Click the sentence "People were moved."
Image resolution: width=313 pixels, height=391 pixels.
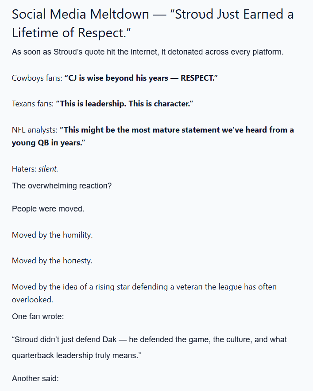pyautogui.click(x=48, y=208)
